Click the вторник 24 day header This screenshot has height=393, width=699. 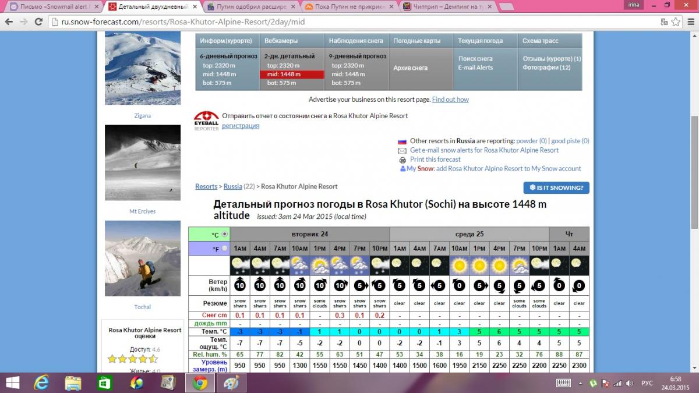309,234
